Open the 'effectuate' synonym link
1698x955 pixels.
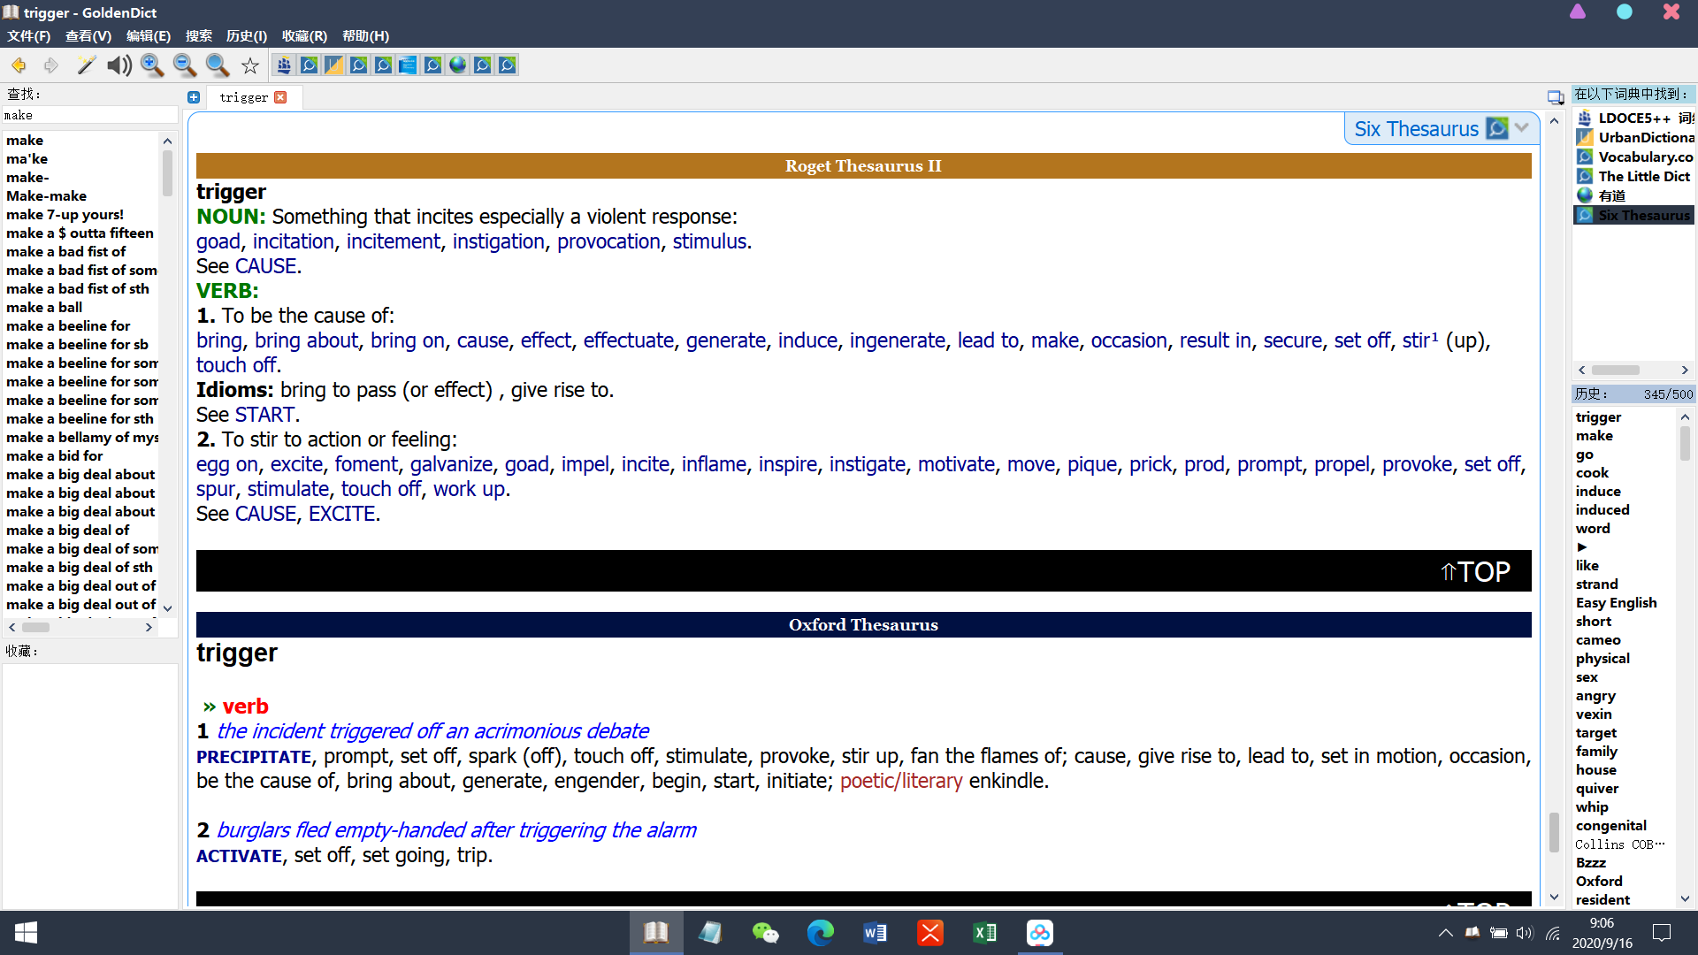coord(628,340)
